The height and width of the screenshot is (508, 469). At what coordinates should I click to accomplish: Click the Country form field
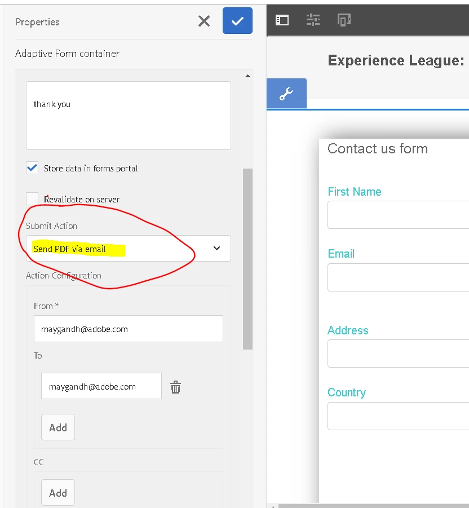tap(399, 416)
